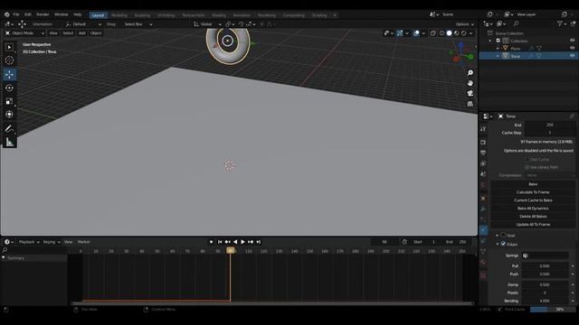Click the viewport zoom magnifier icon
Screen dimensions: 579x325
[470, 73]
